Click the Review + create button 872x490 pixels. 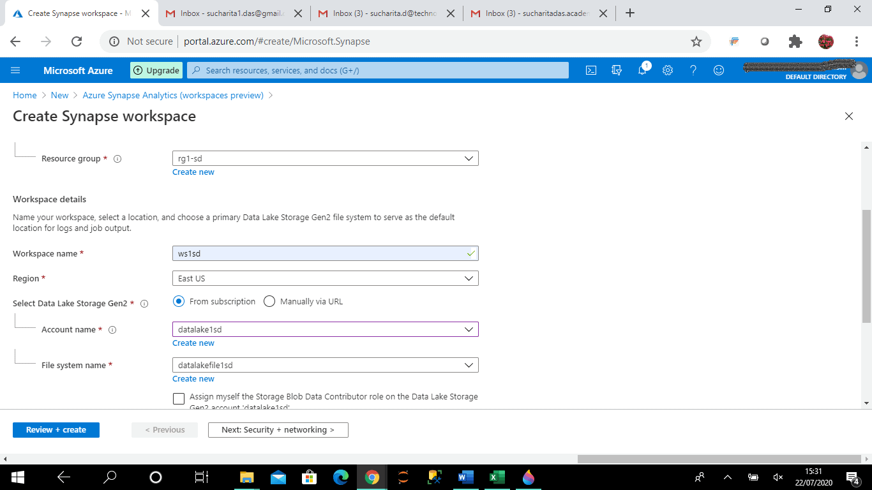(x=56, y=429)
